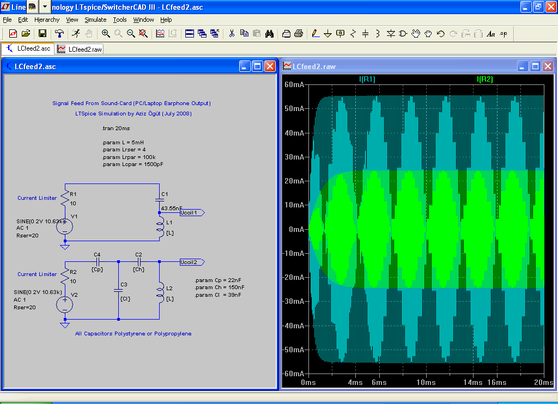558x404 pixels.
Task: Find with the binoculars icon
Action: tap(269, 34)
